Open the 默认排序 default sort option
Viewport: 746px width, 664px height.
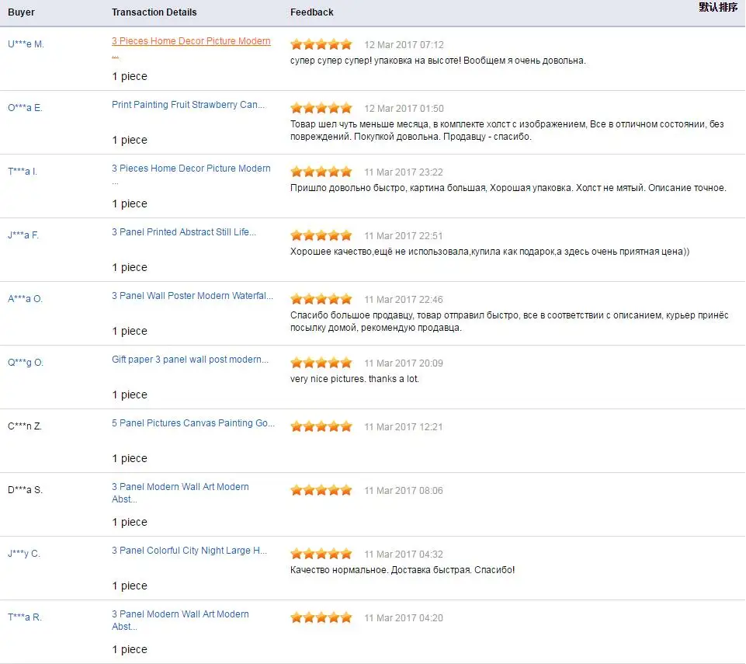point(718,7)
